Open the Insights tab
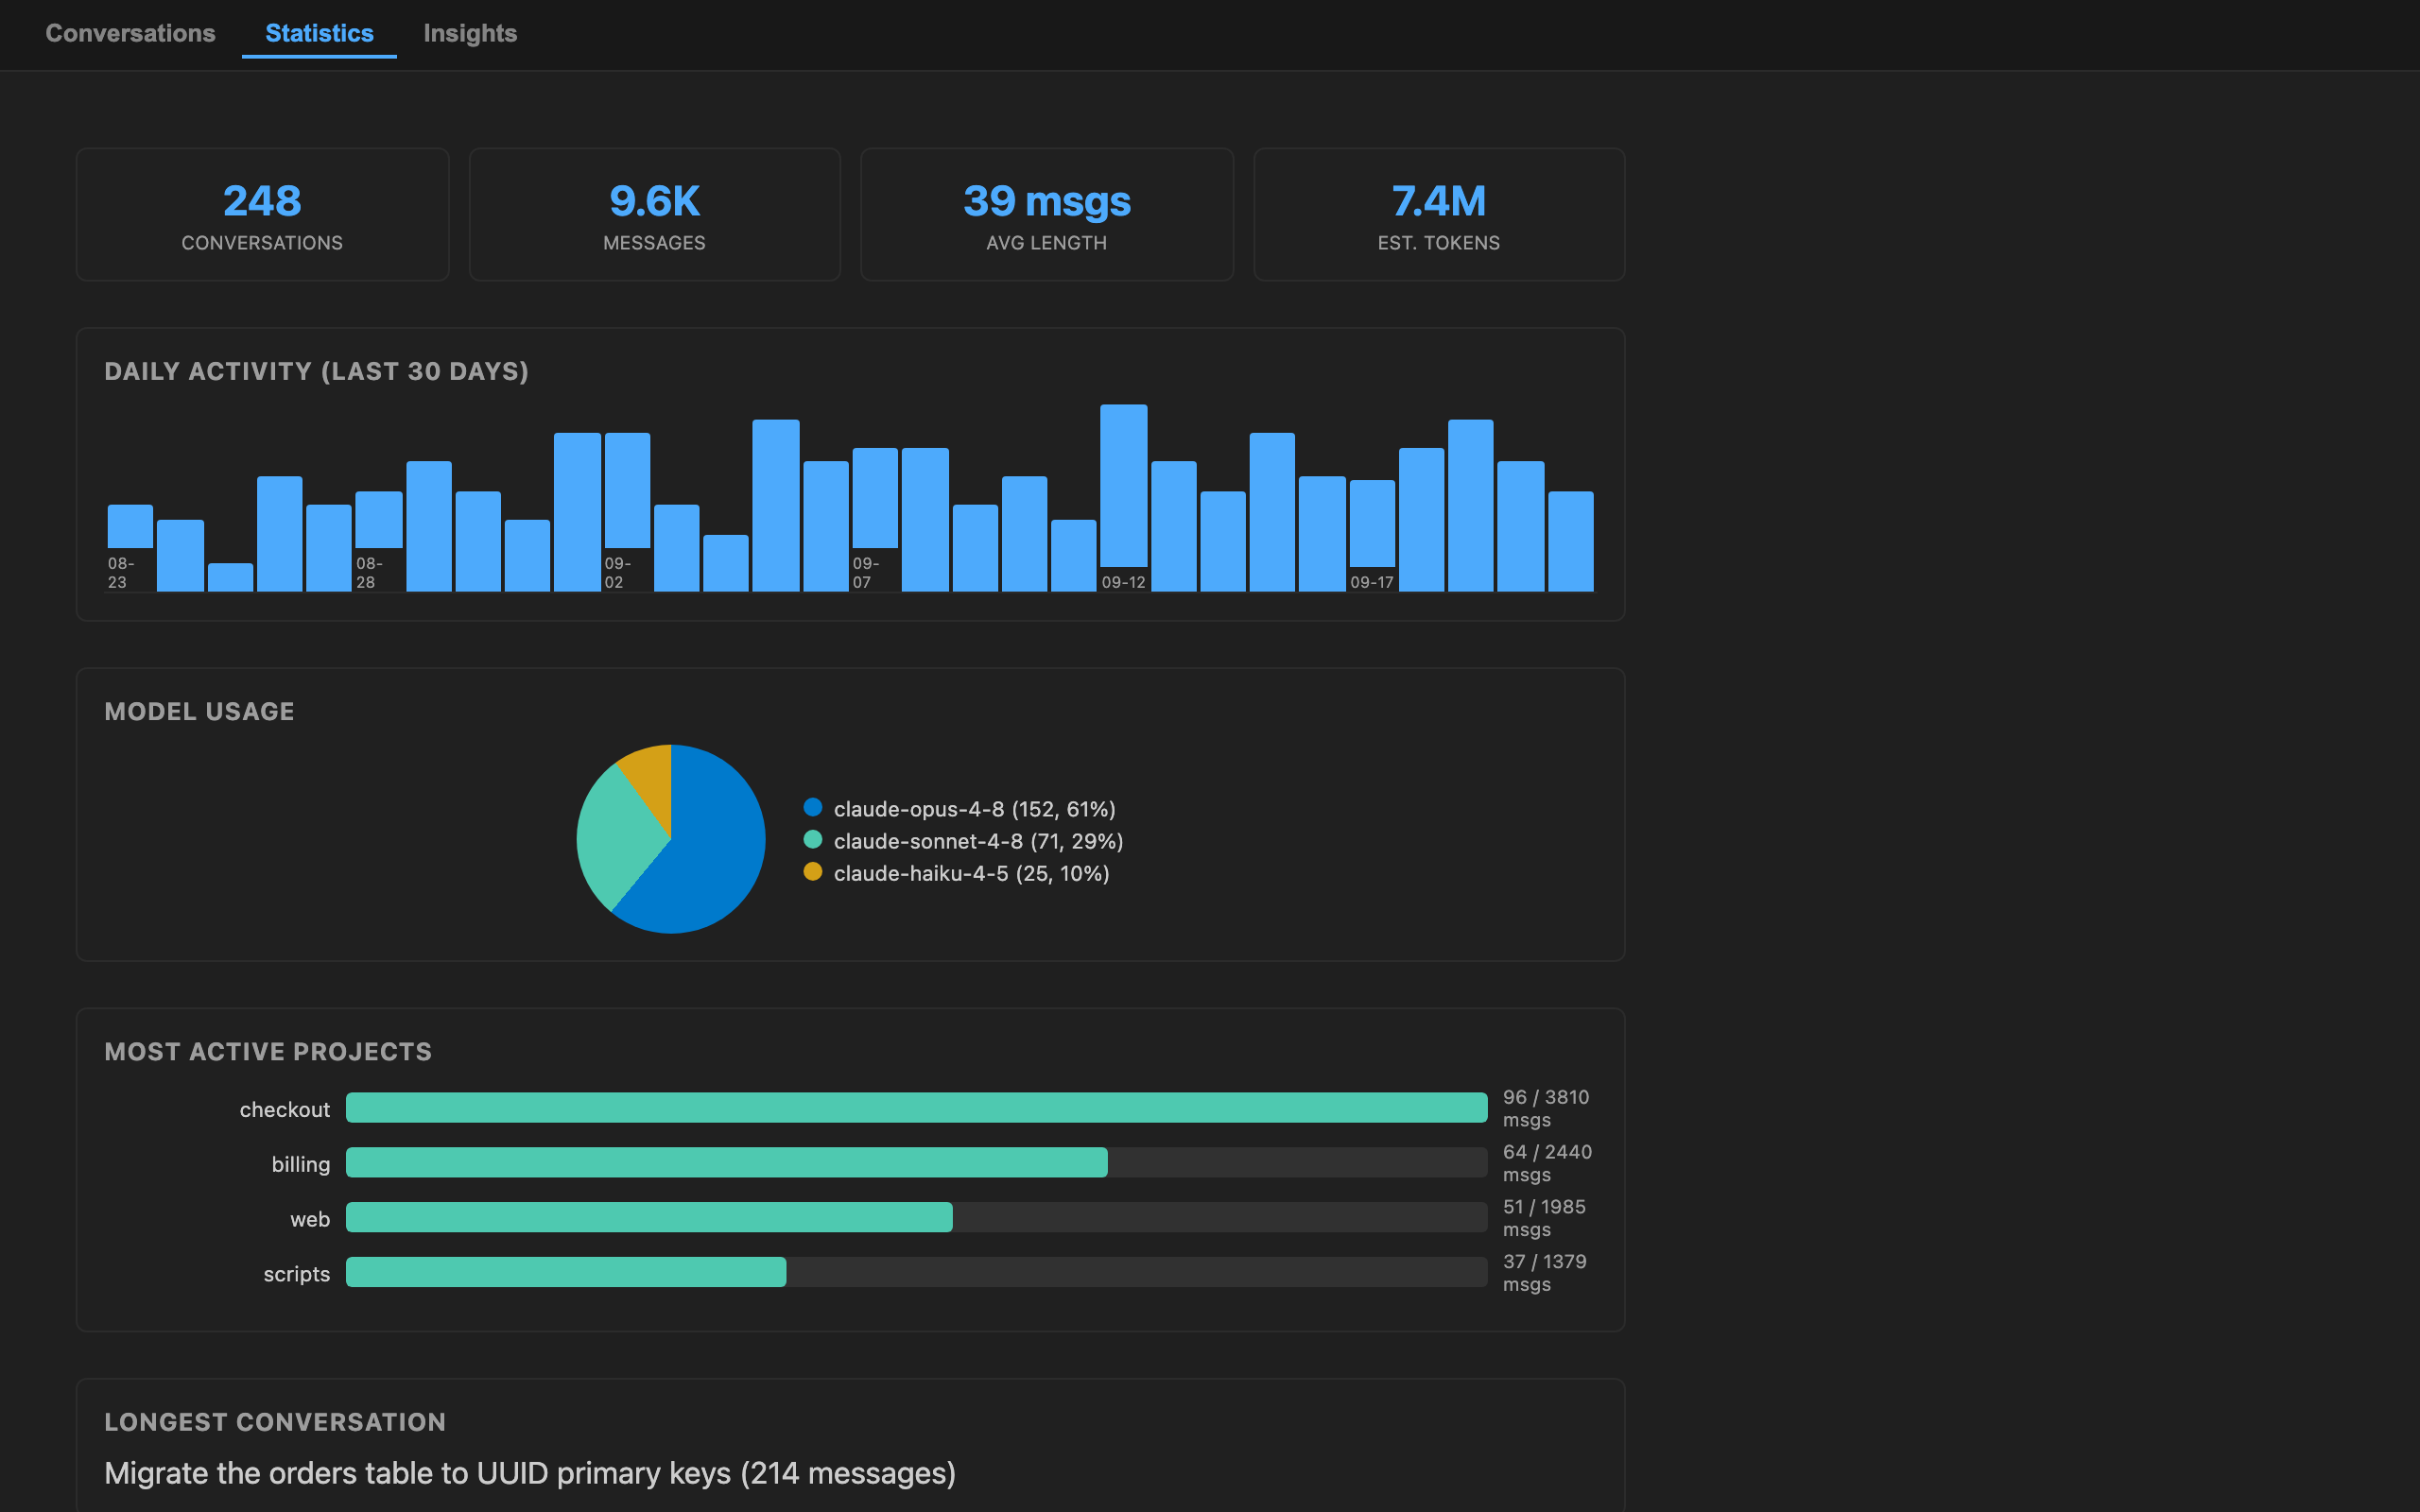The image size is (2420, 1512). (x=470, y=33)
